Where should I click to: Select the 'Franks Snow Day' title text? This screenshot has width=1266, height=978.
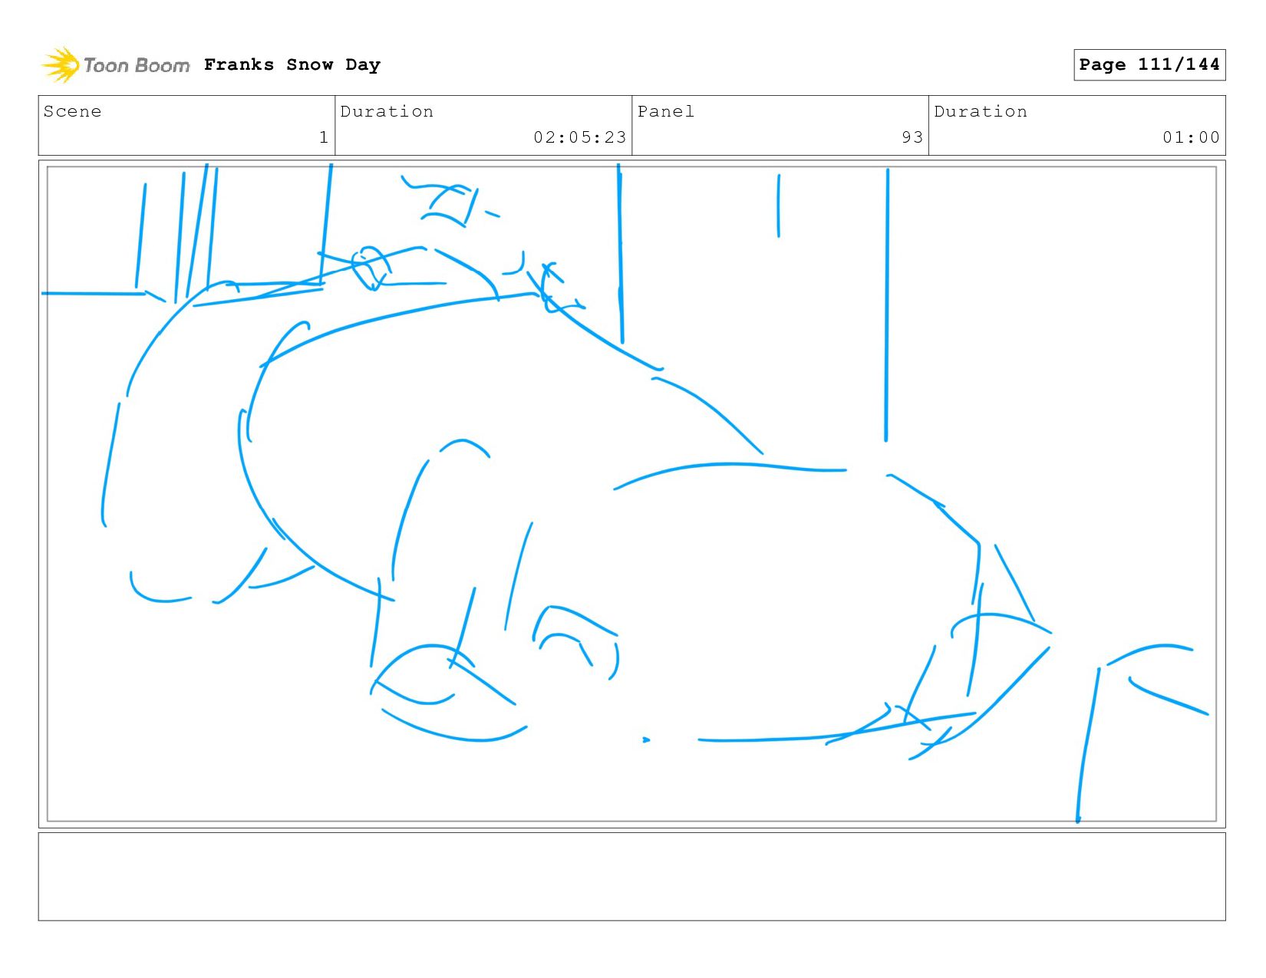(x=292, y=64)
